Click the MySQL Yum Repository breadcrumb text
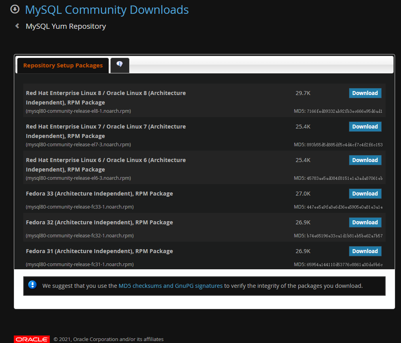The height and width of the screenshot is (343, 401). (66, 26)
